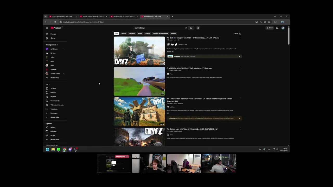The height and width of the screenshot is (187, 333).
Task: Open options menu for Church FORTRESS video
Action: [x=240, y=98]
